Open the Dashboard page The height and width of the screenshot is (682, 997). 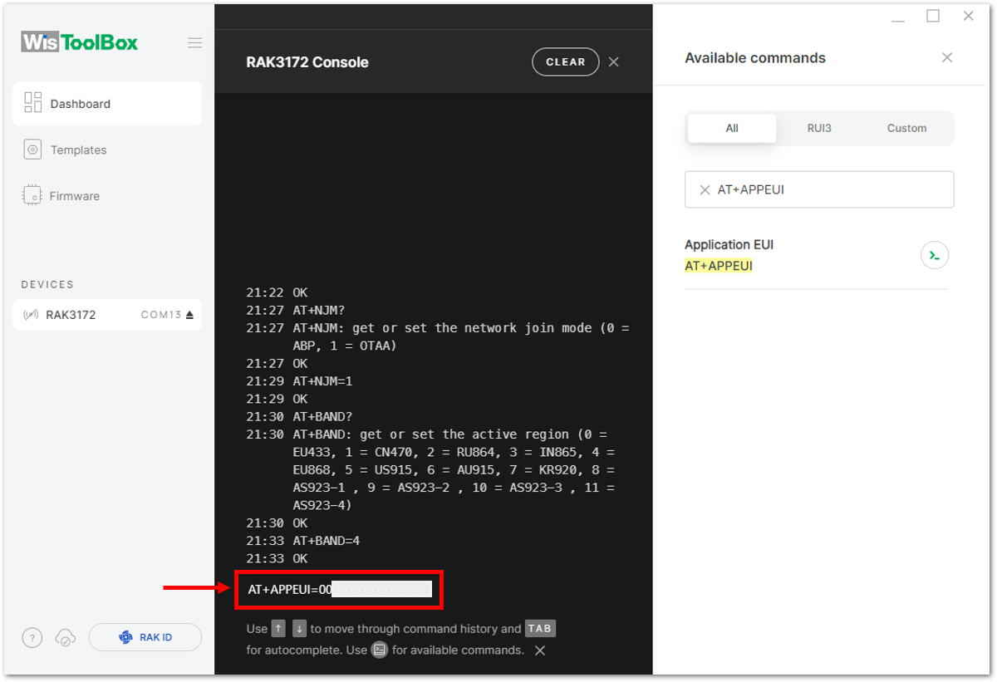(107, 104)
